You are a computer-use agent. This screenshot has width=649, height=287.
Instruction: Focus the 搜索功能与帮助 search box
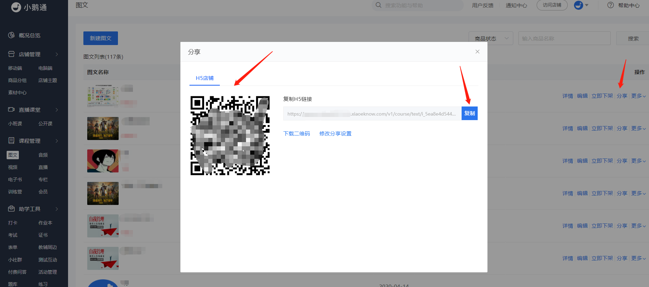[x=418, y=5]
